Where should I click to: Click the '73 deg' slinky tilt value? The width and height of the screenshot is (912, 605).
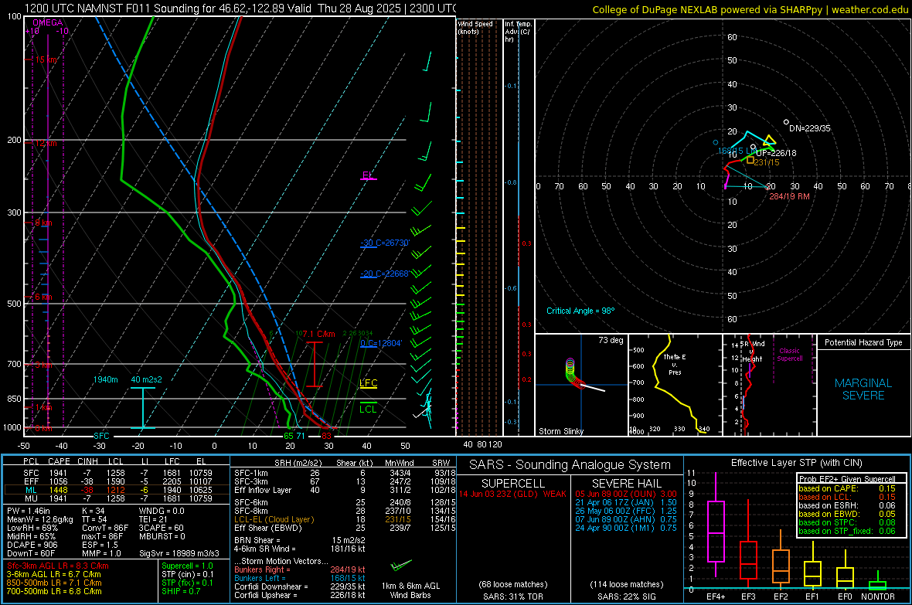[611, 340]
